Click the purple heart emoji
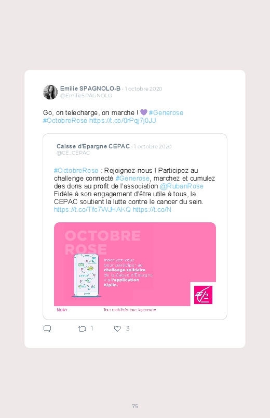 (x=144, y=112)
